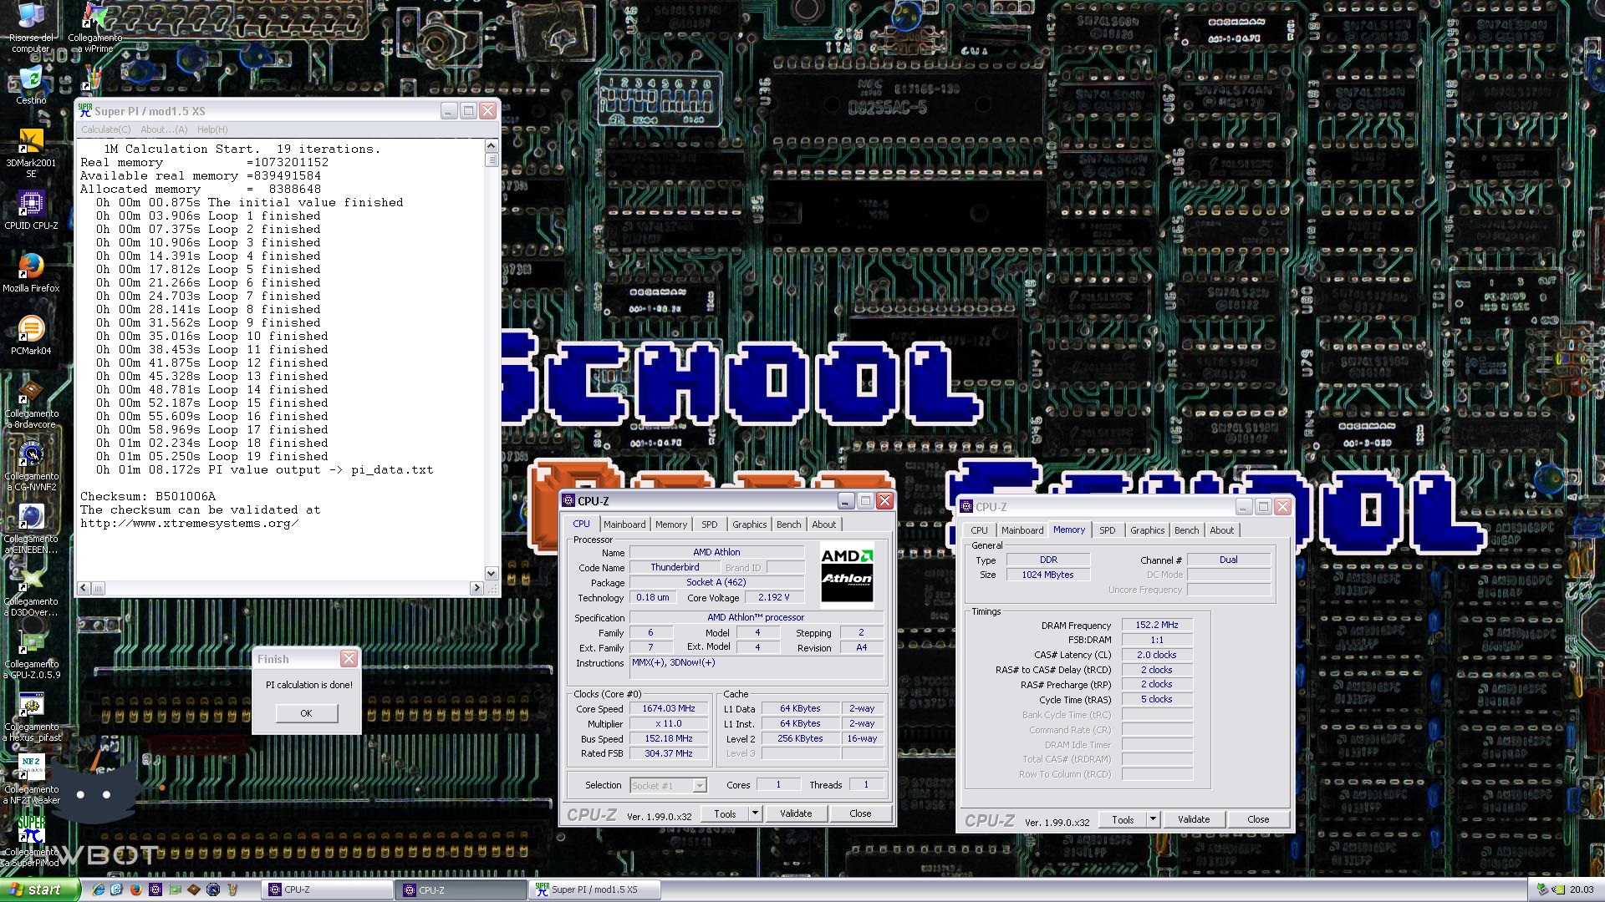Viewport: 1605px width, 902px height.
Task: Click Close button in rear CPU-Z window
Action: (1258, 819)
